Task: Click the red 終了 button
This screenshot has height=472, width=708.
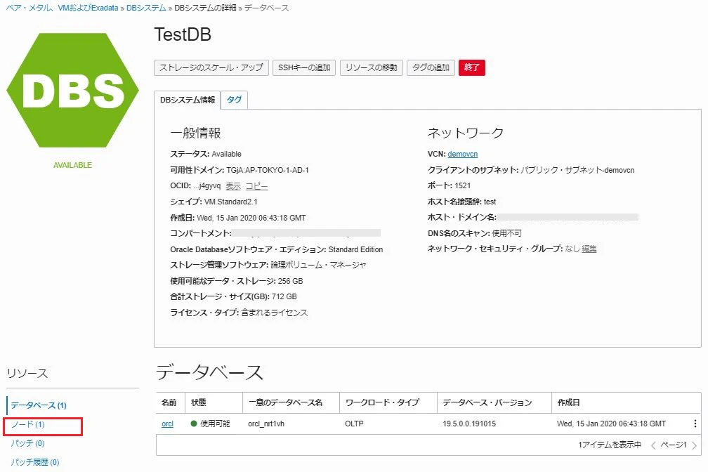Action: (x=472, y=67)
